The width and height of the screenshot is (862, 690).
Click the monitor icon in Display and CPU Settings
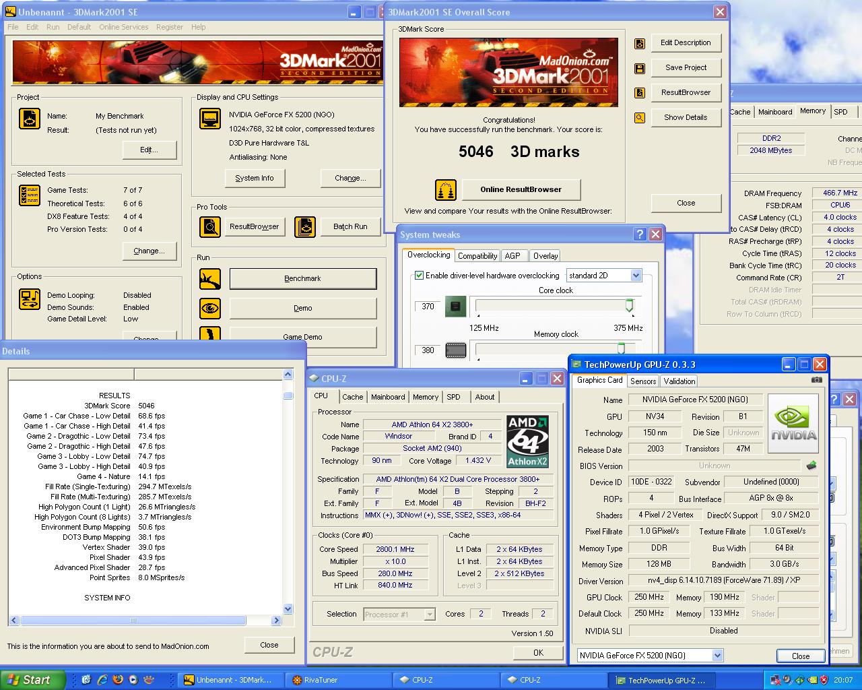(x=210, y=119)
